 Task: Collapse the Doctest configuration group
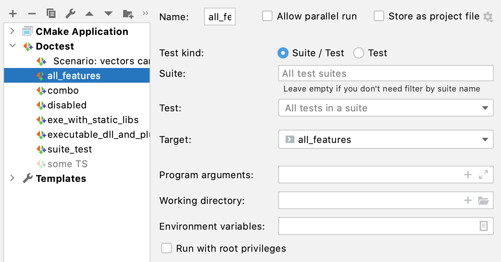12,46
